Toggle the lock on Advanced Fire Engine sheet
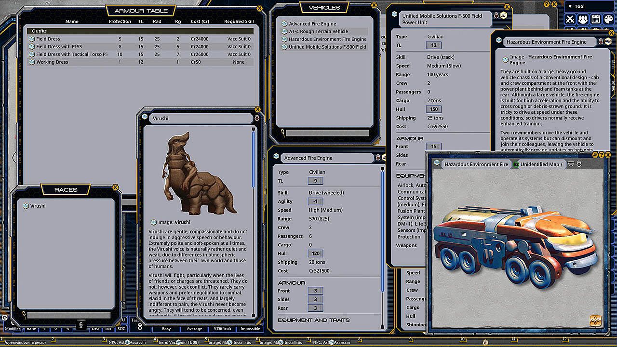The width and height of the screenshot is (617, 347). click(x=378, y=158)
